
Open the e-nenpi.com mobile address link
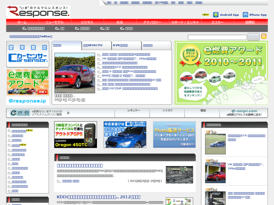point(244,113)
